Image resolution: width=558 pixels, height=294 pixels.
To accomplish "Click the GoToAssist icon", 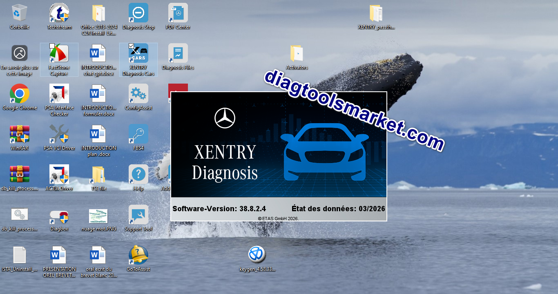I will tap(138, 255).
